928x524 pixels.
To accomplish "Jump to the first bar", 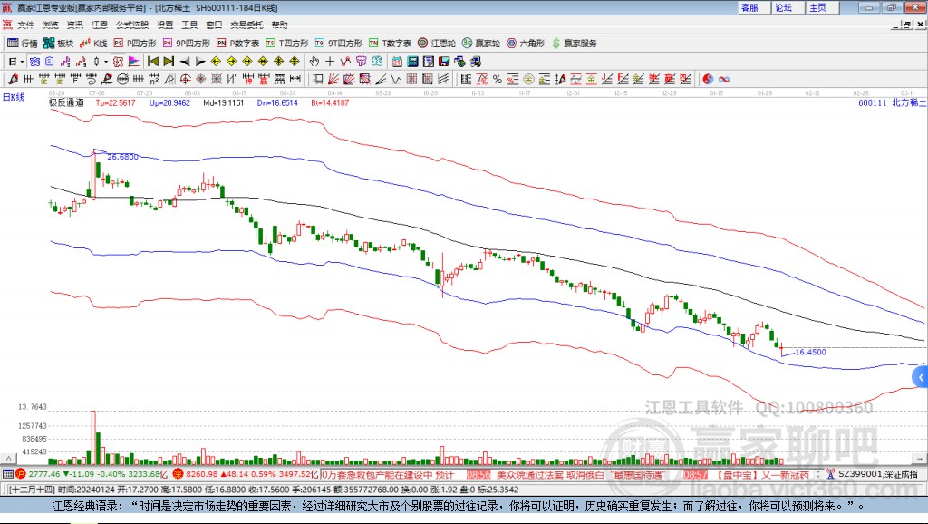I will [x=152, y=62].
